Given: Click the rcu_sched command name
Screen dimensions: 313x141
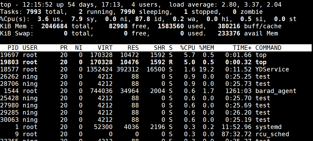Looking at the screenshot, I should [272, 134].
